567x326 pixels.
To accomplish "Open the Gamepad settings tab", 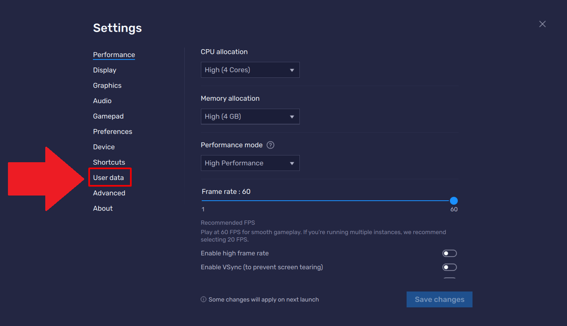I will [x=108, y=116].
